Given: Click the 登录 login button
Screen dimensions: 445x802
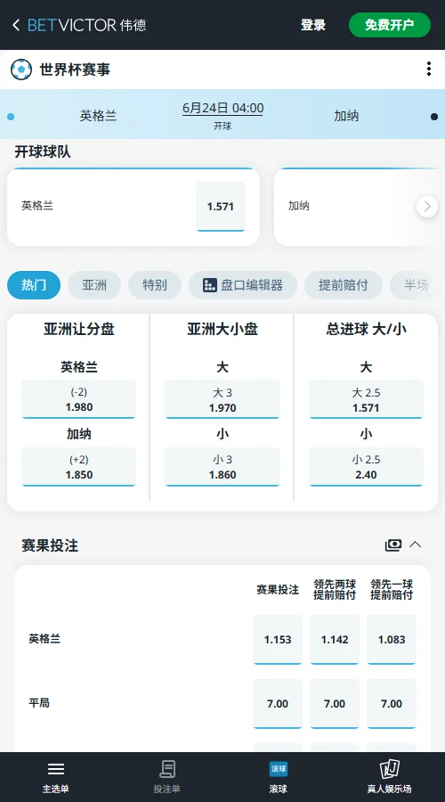Looking at the screenshot, I should 313,25.
